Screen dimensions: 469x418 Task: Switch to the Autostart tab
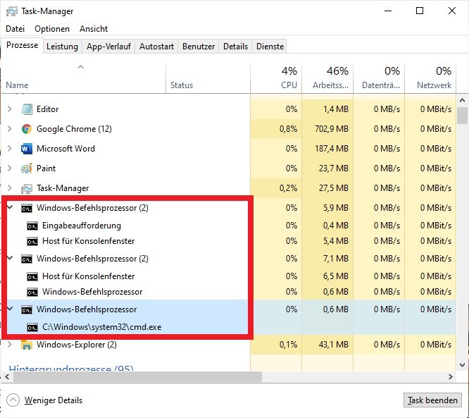(x=155, y=47)
